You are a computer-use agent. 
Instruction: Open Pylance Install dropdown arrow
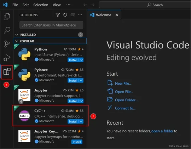(x=81, y=81)
